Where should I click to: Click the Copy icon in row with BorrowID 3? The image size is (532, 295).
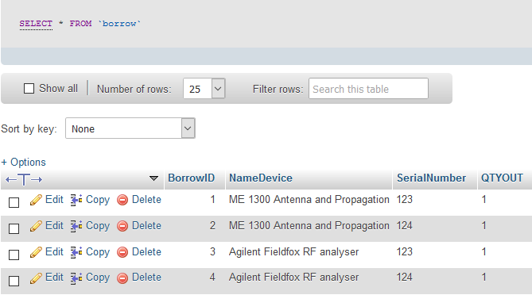coord(76,252)
